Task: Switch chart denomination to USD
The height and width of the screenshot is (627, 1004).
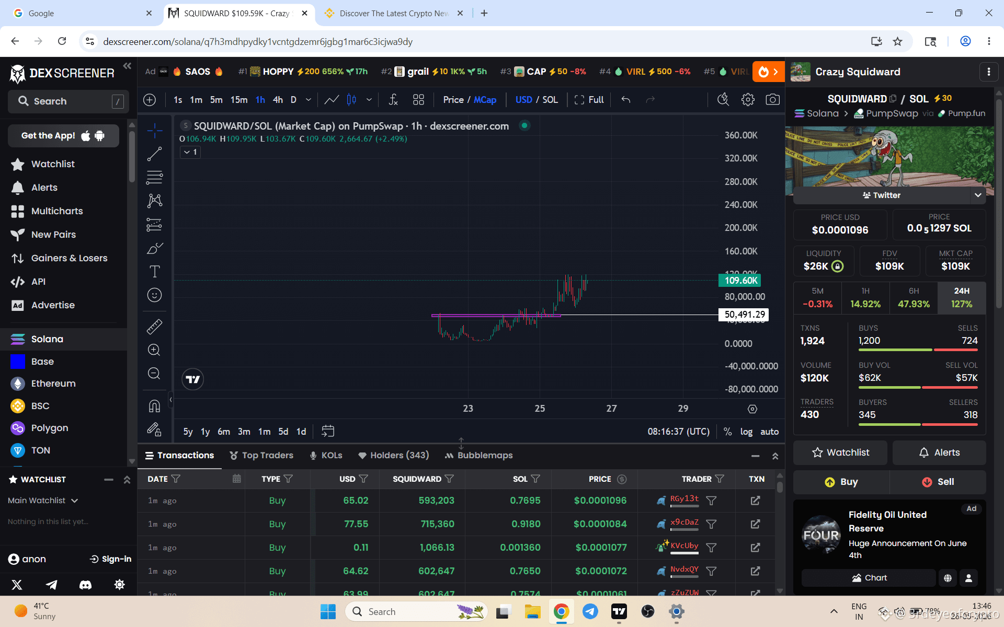Action: click(523, 100)
